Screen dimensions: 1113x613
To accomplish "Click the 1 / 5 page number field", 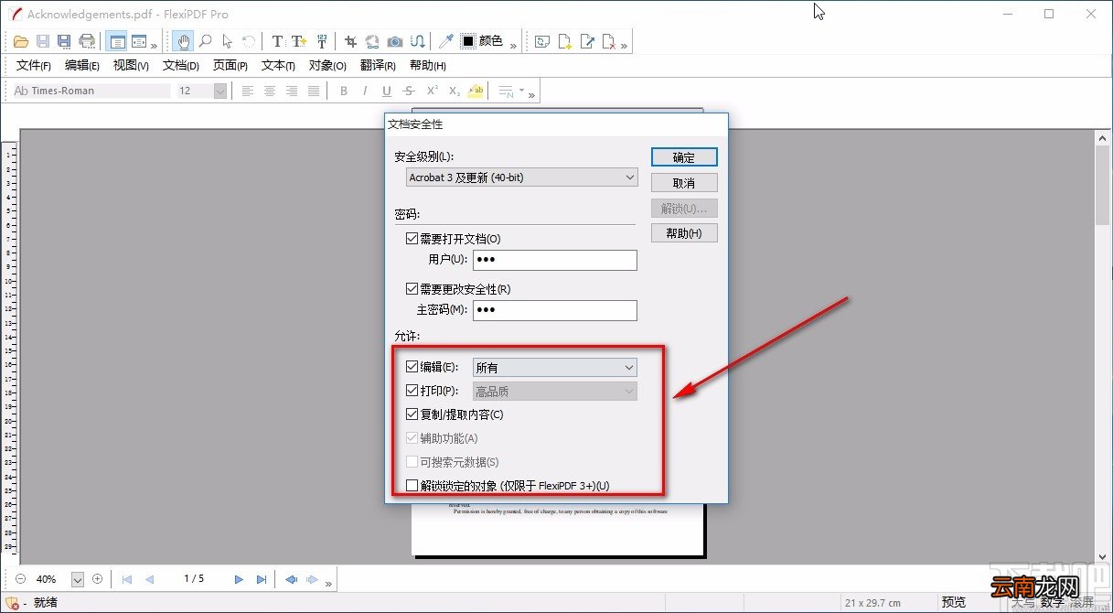I will (194, 579).
